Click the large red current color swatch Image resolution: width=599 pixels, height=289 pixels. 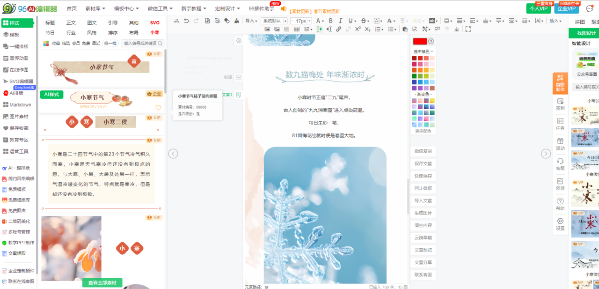tap(420, 41)
